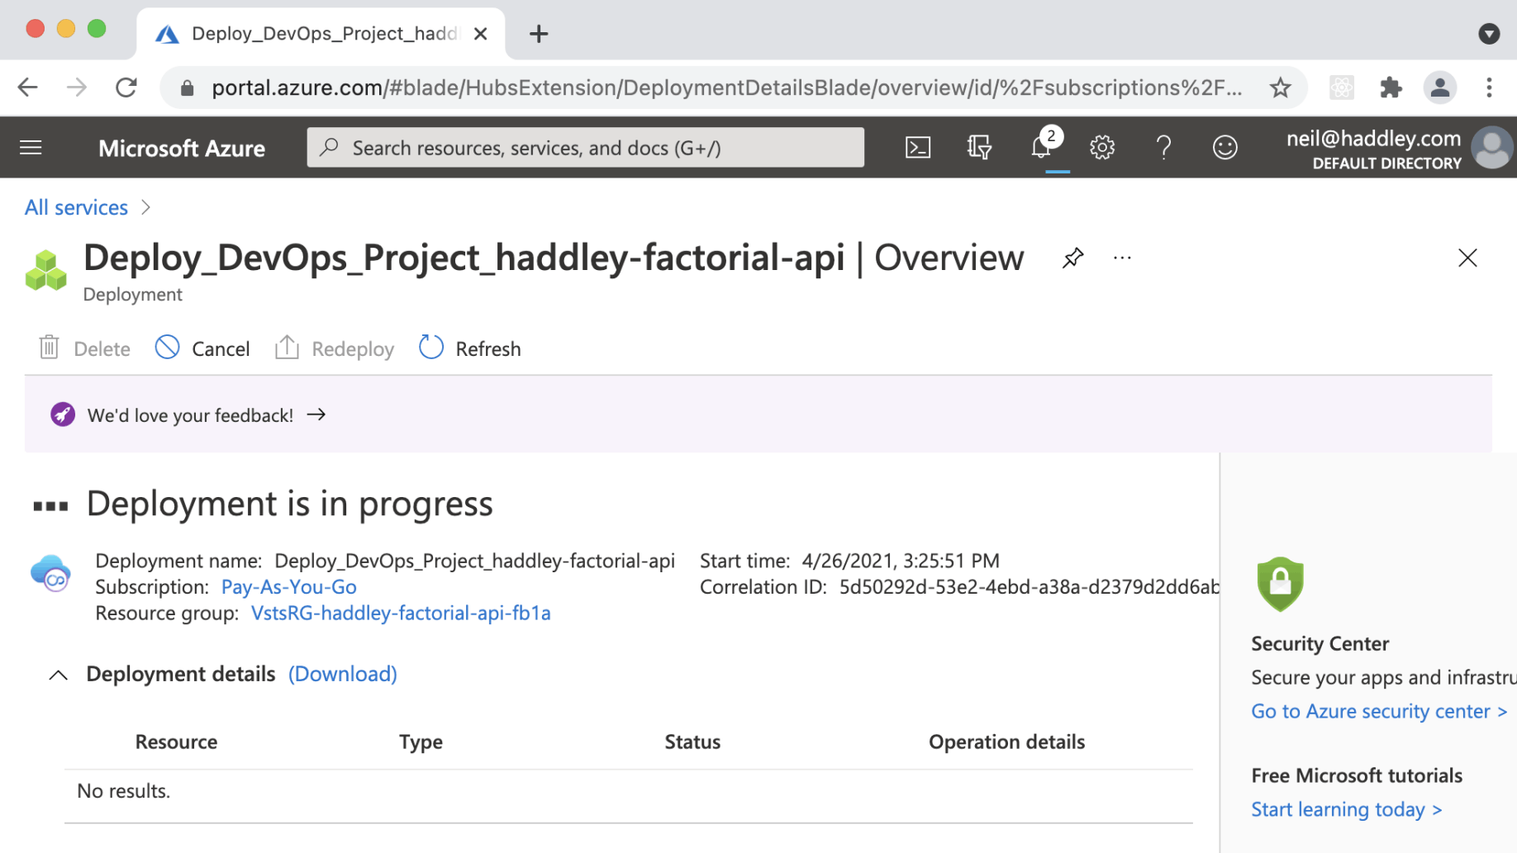
Task: Open the ellipsis more options menu
Action: click(1122, 258)
